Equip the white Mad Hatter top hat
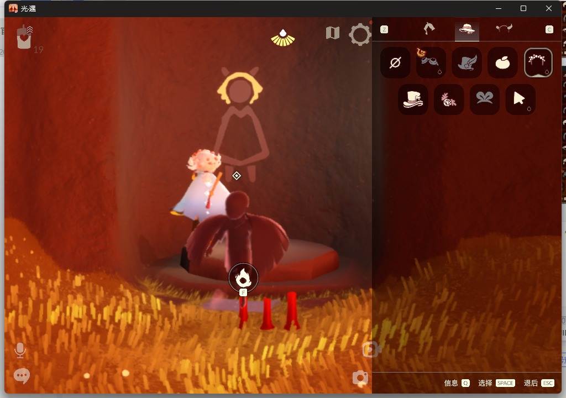Screen dimensions: 566x398 [x=413, y=99]
